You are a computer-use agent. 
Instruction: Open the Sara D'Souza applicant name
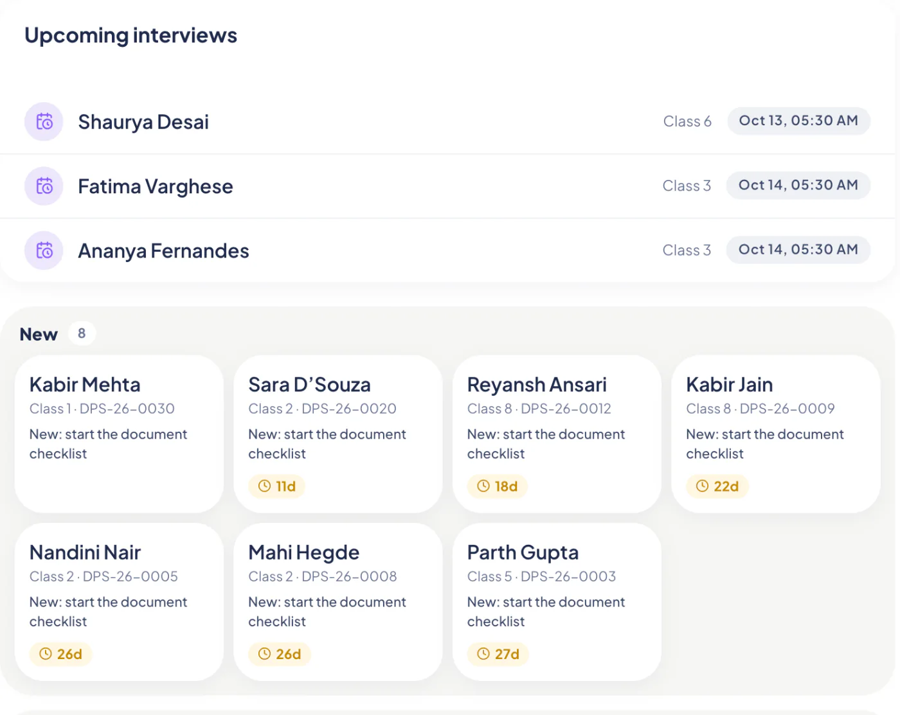click(309, 385)
